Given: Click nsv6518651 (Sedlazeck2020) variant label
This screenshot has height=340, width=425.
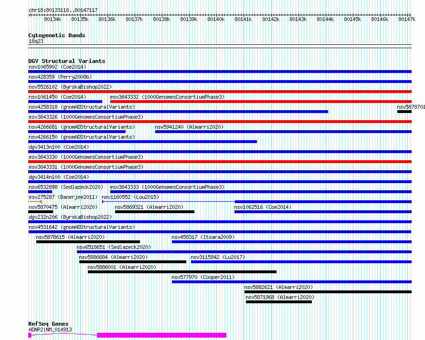Looking at the screenshot, I should [114, 247].
